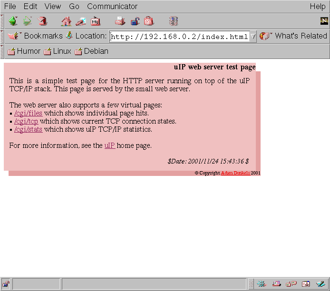The width and height of the screenshot is (330, 291).
Task: Follow the /cgi/stats link
Action: [29, 129]
